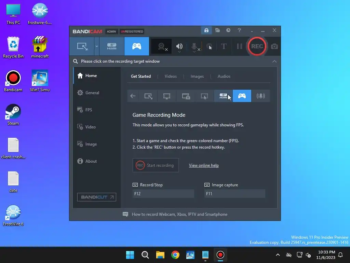Click the back arrow in mode row
Image resolution: width=350 pixels, height=263 pixels.
(133, 96)
